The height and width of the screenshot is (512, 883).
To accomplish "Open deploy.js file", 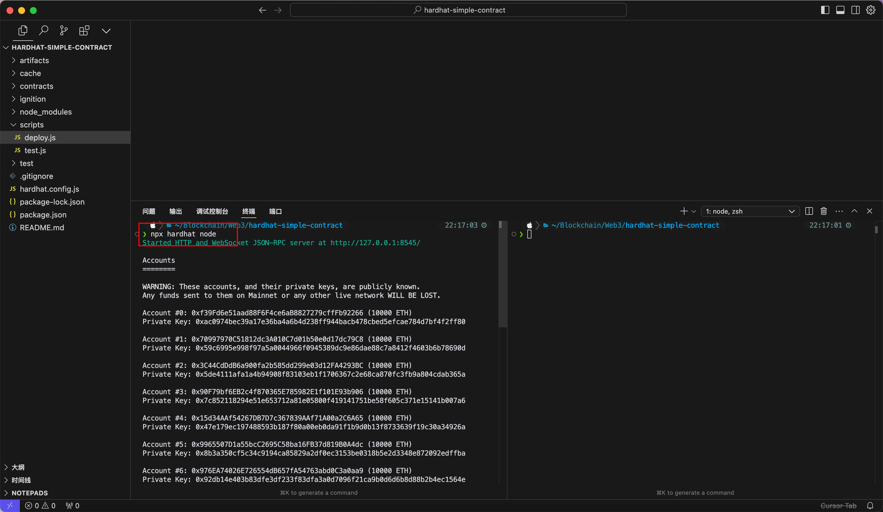I will click(65, 137).
